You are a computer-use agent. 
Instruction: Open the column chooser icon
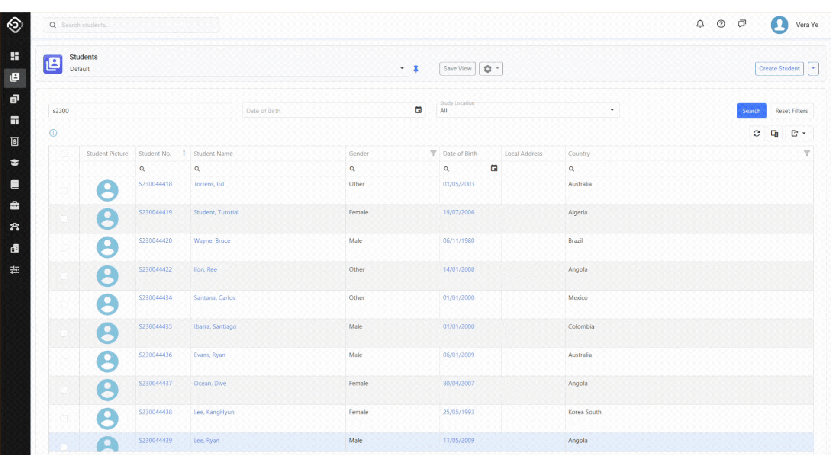(775, 134)
